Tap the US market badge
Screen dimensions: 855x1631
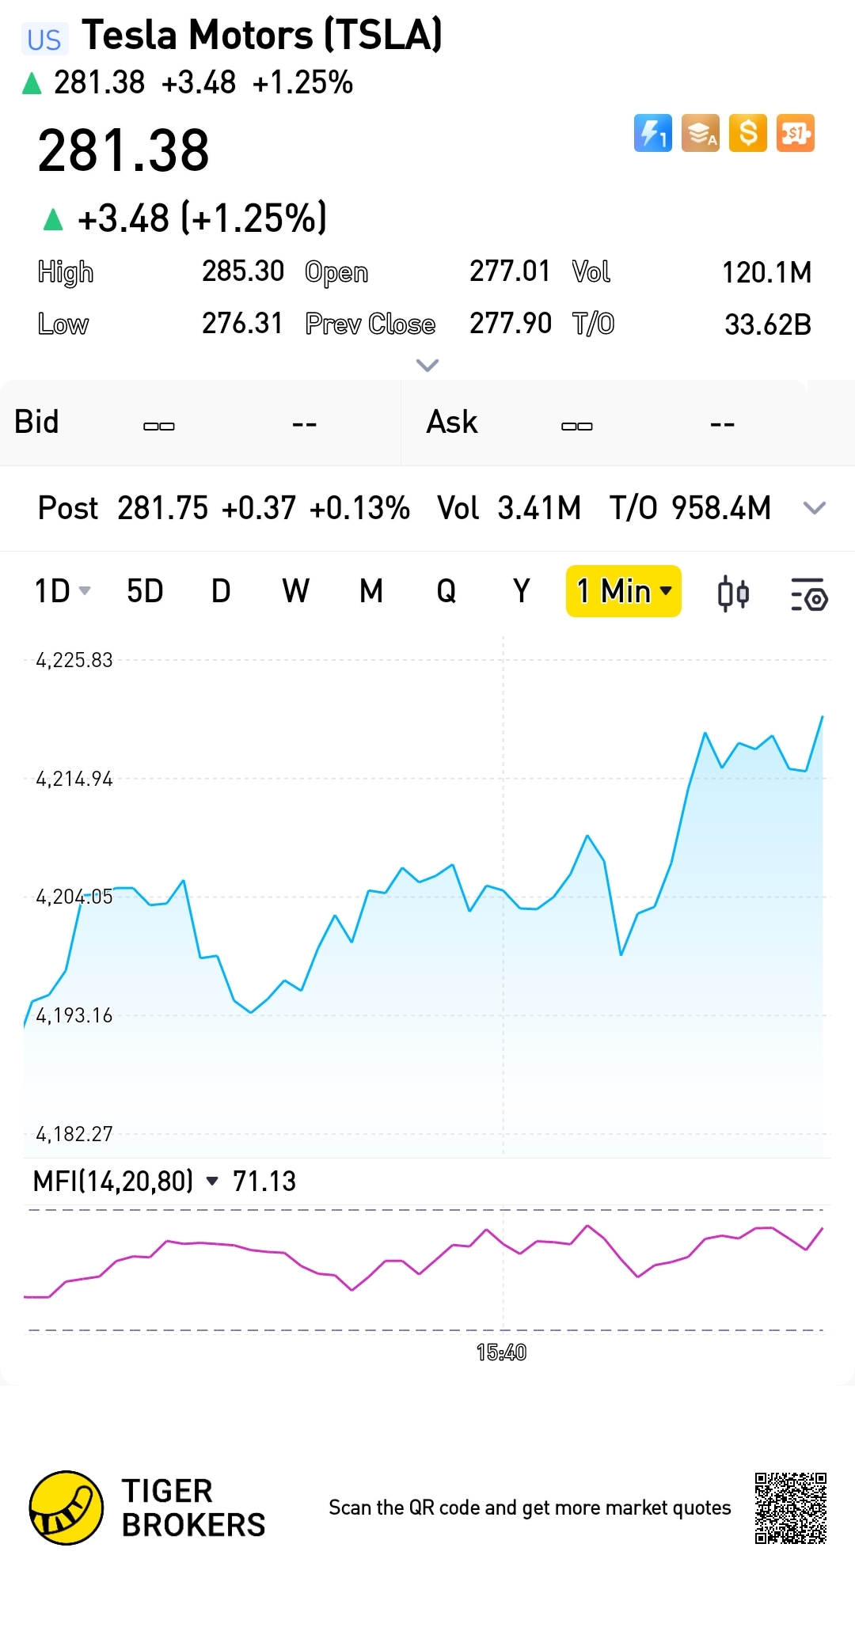pos(44,39)
